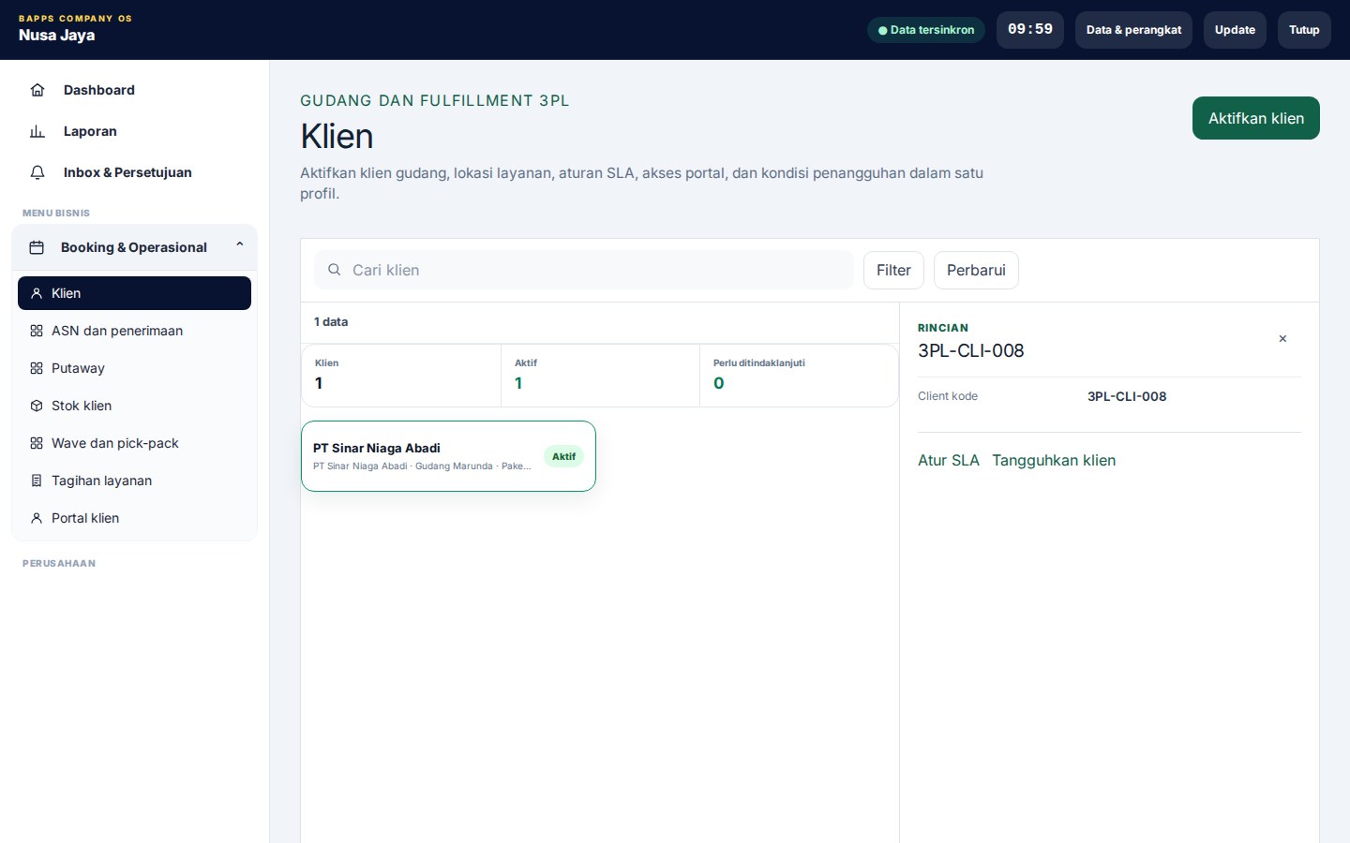Open ASN dan penerimaan
Viewport: 1350px width, 843px height.
tap(134, 331)
